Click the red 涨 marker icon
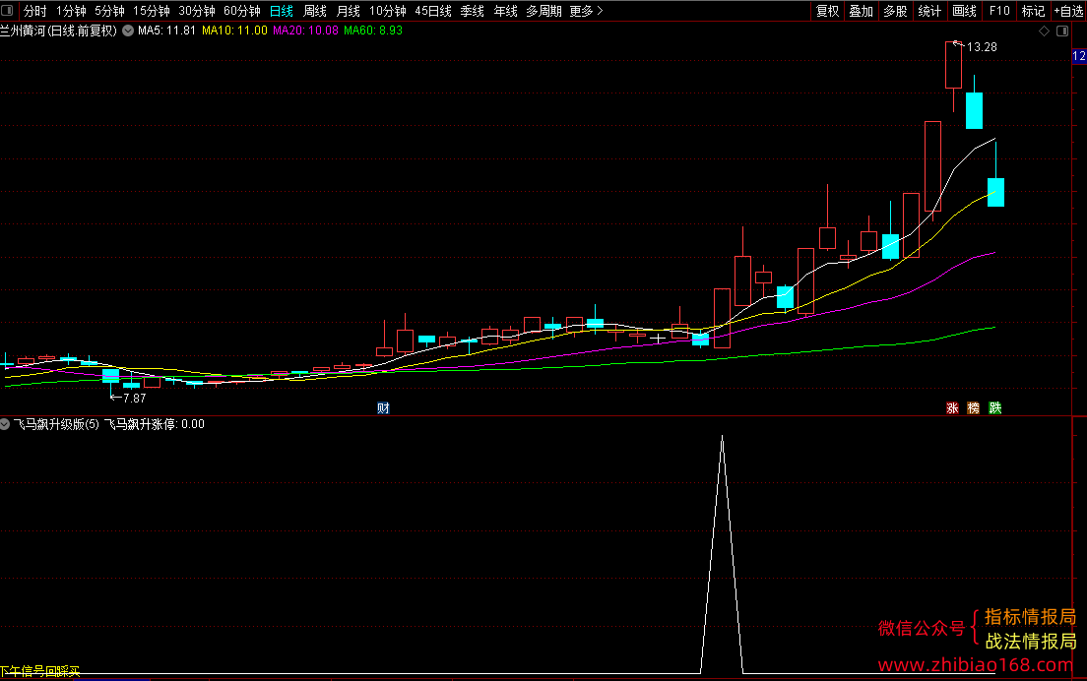The image size is (1087, 681). (952, 408)
